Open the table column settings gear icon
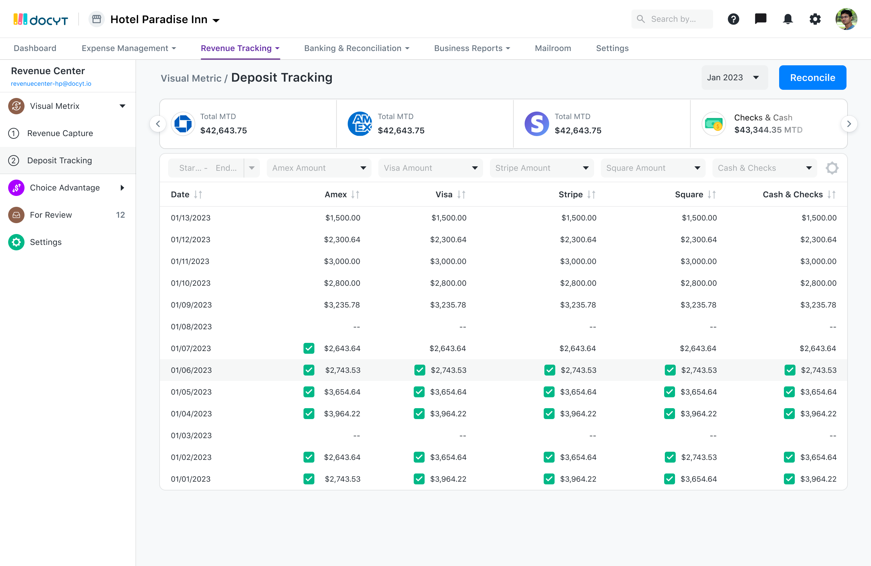871x566 pixels. pos(832,168)
